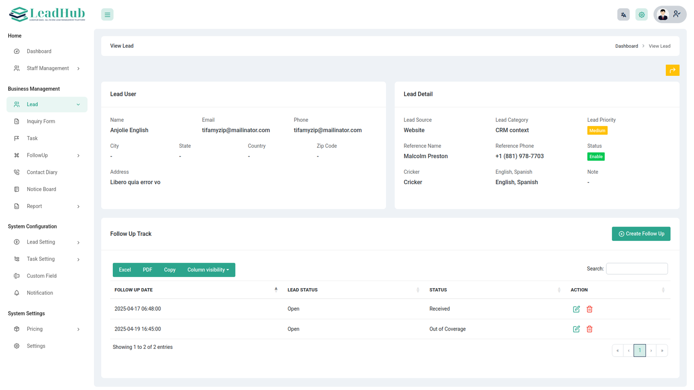Click the follow up Search input field

(x=636, y=269)
